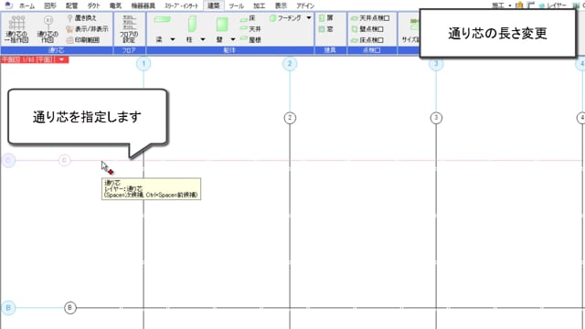The height and width of the screenshot is (329, 585).
Task: Click the 窓 window tool
Action: tap(326, 28)
